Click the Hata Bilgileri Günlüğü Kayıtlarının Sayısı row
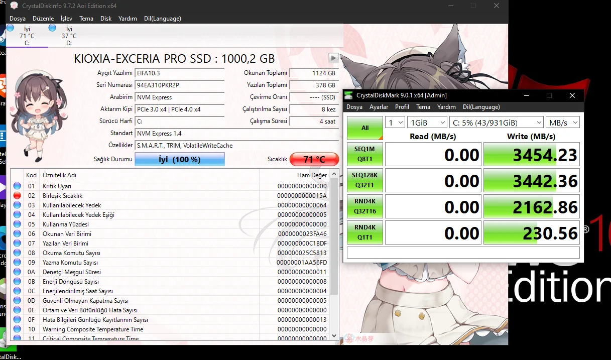 coord(171,320)
